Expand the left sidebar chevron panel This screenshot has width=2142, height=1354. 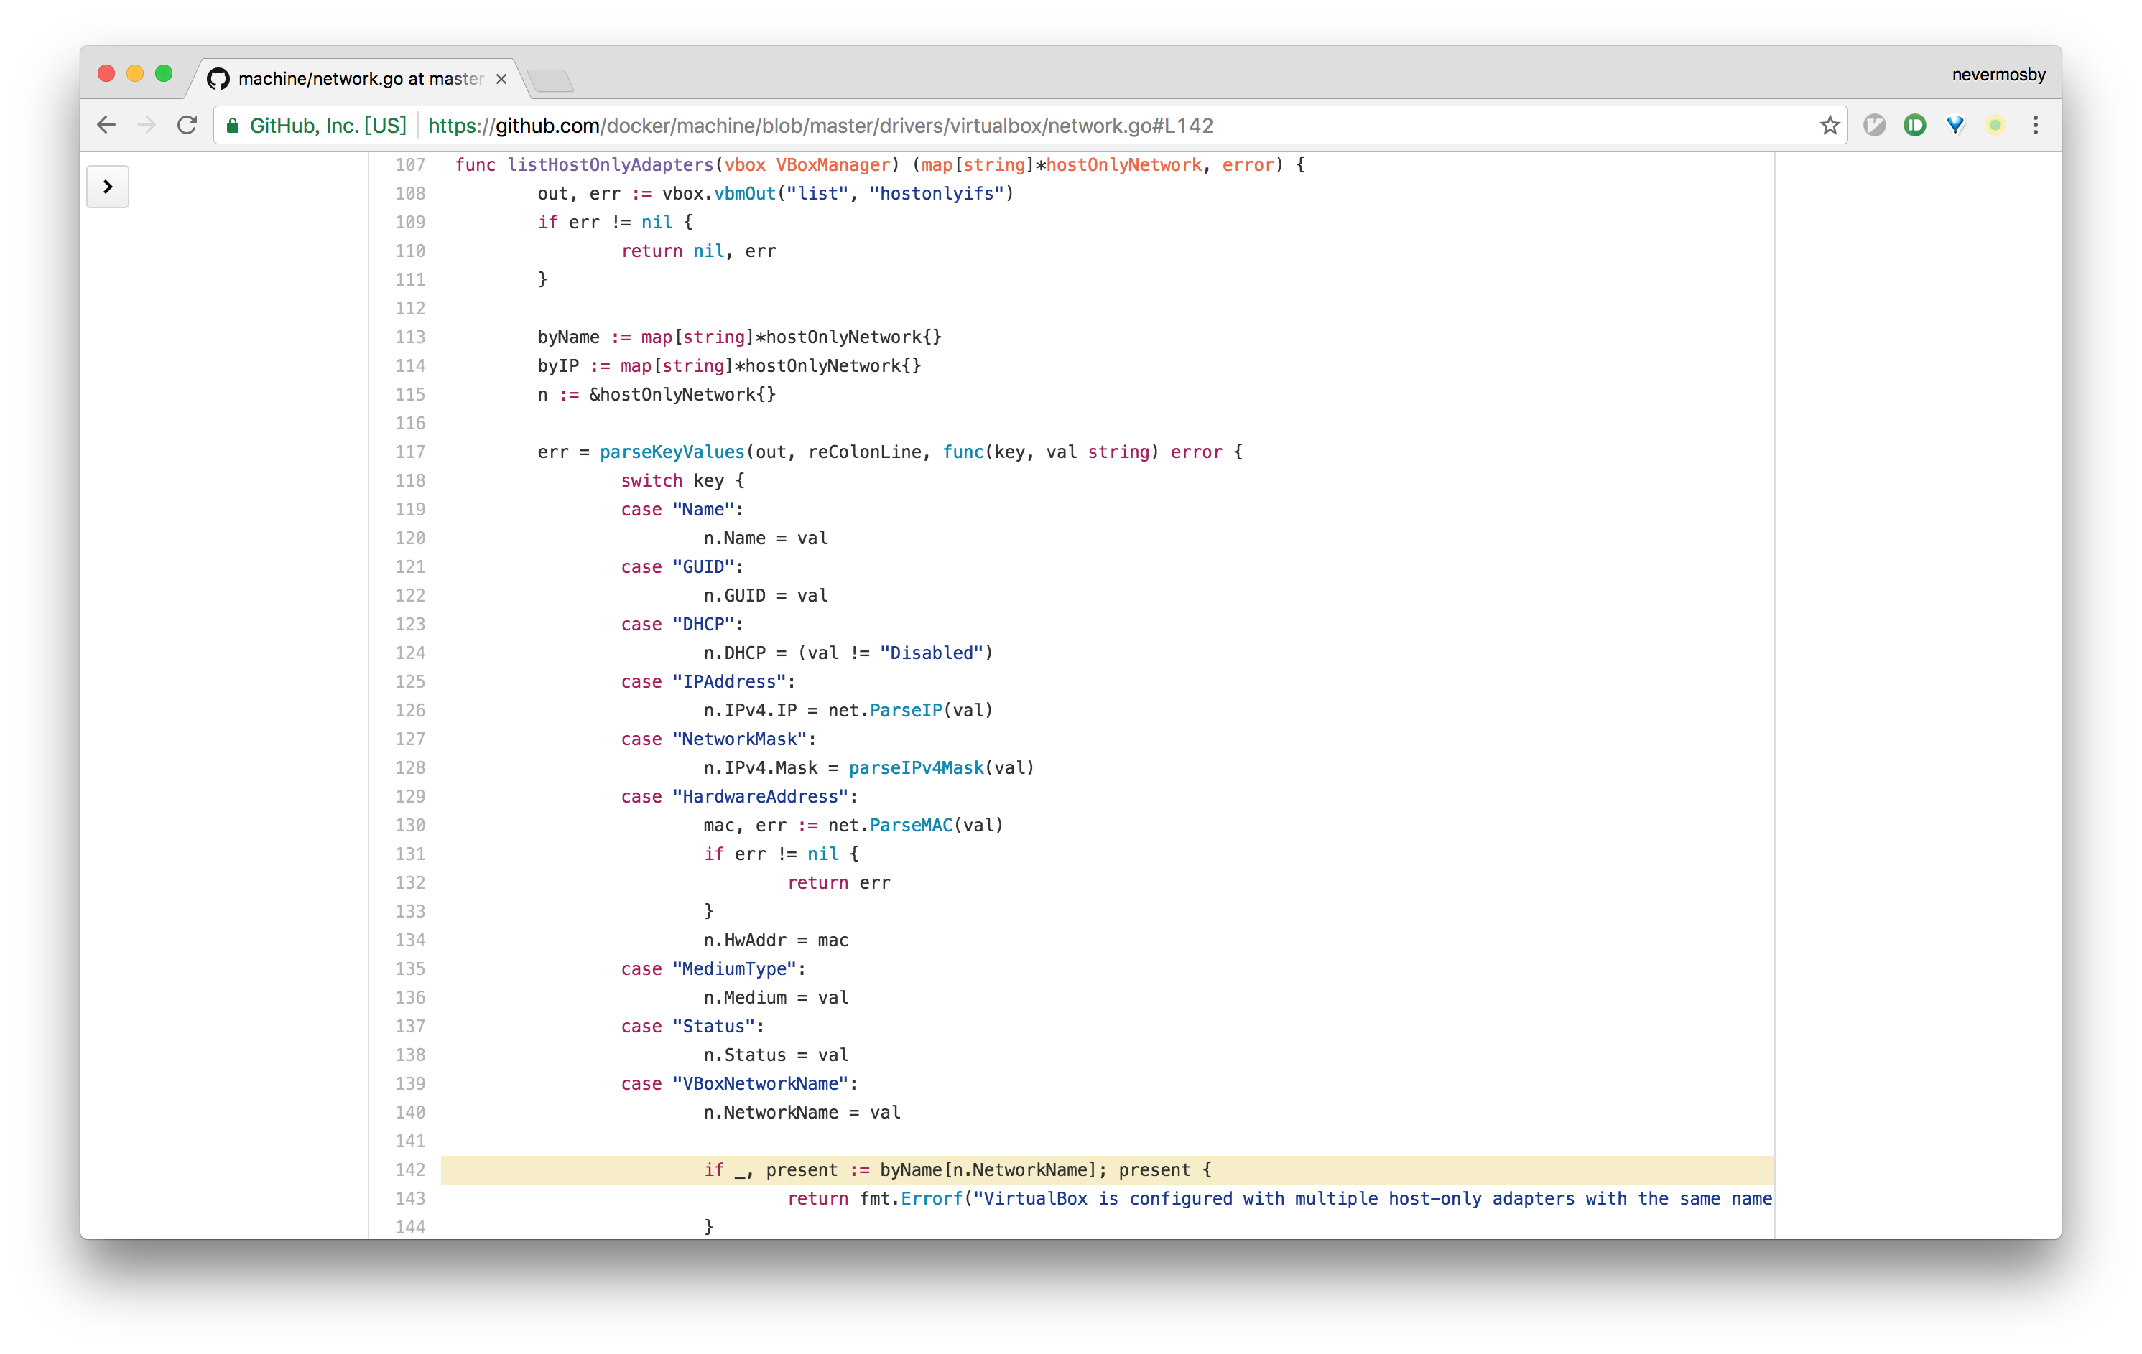point(108,187)
